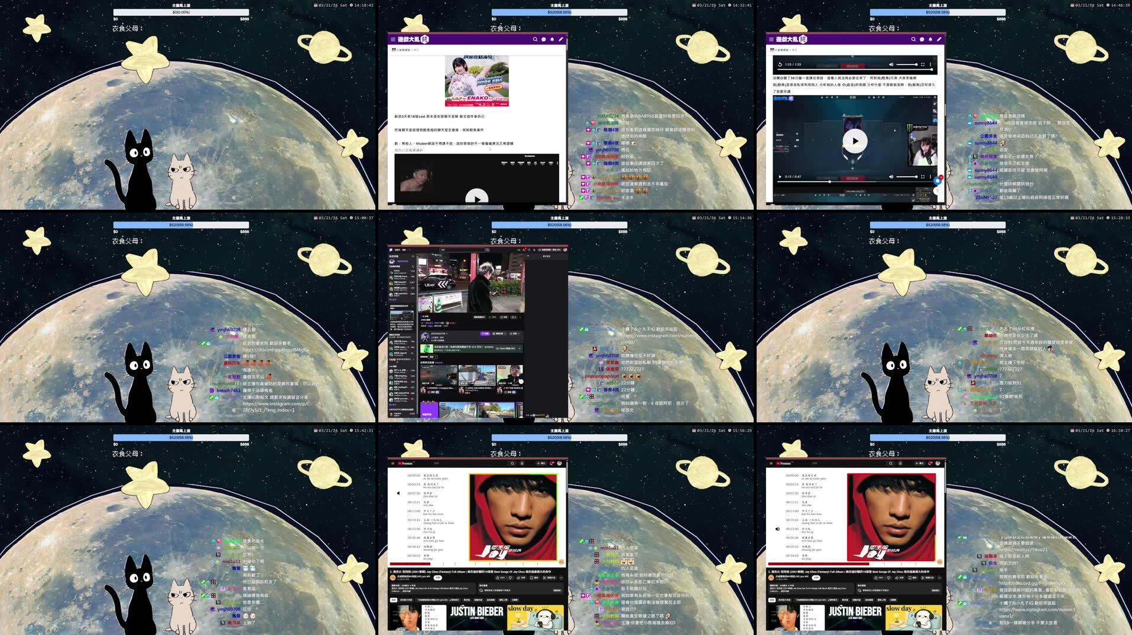This screenshot has height=635, width=1132.
Task: Open three-dot menu on the 0:15 / 0:47 video
Action: coord(930,177)
